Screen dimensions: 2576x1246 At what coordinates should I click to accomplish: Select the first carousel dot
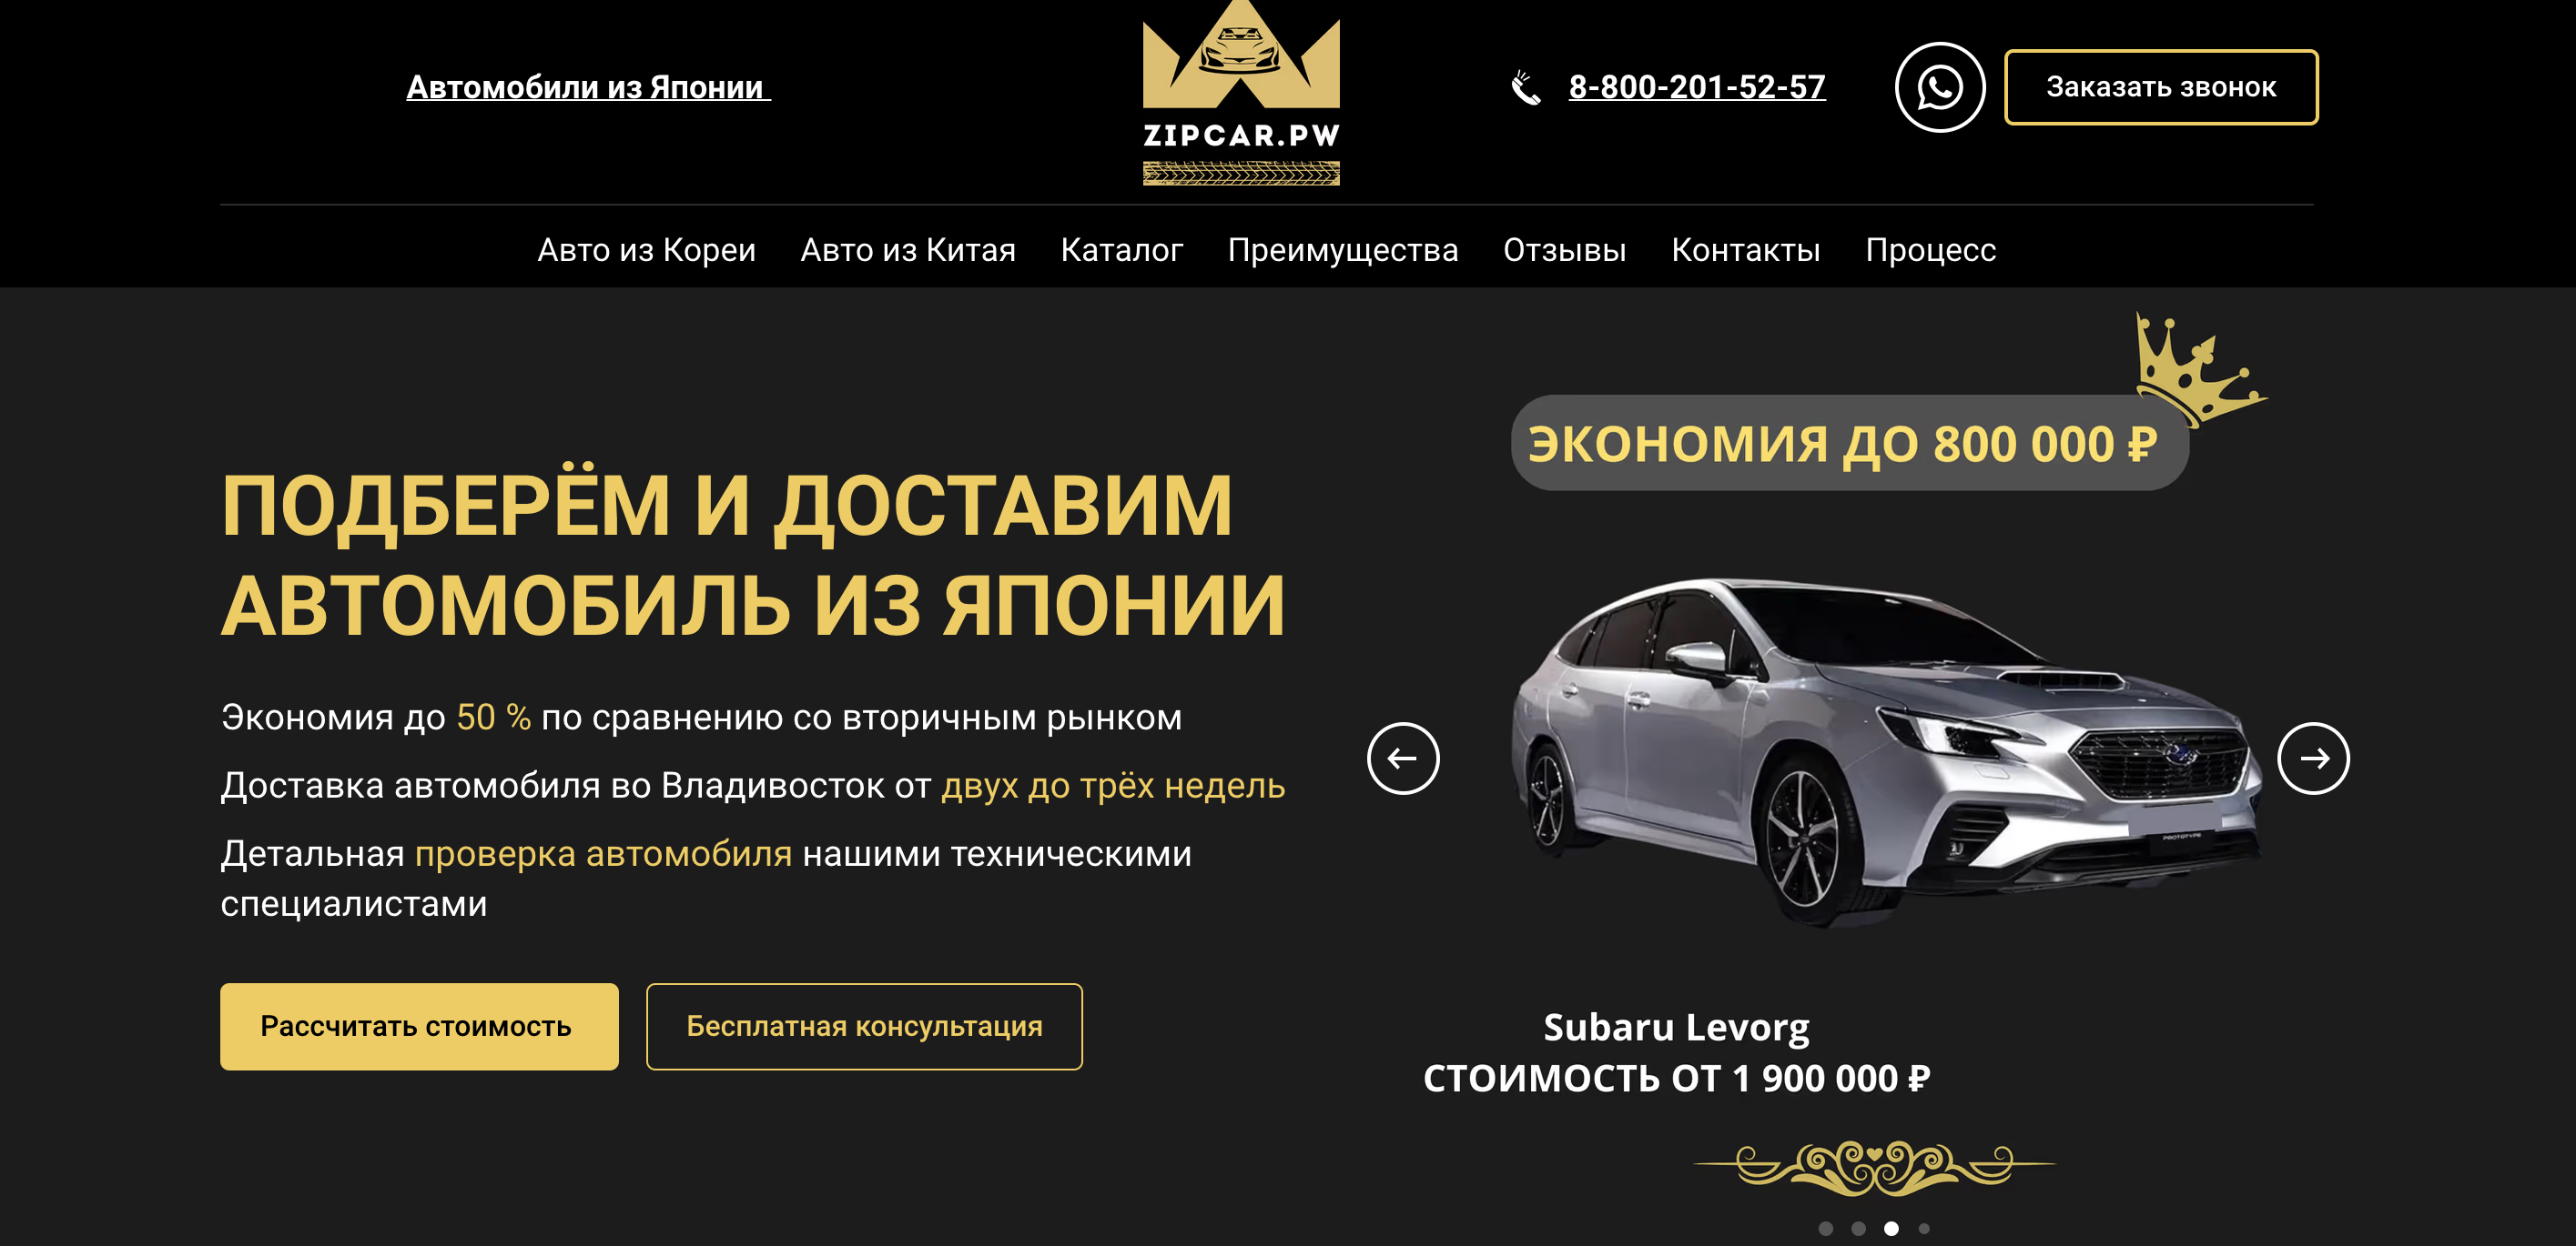coord(1825,1228)
